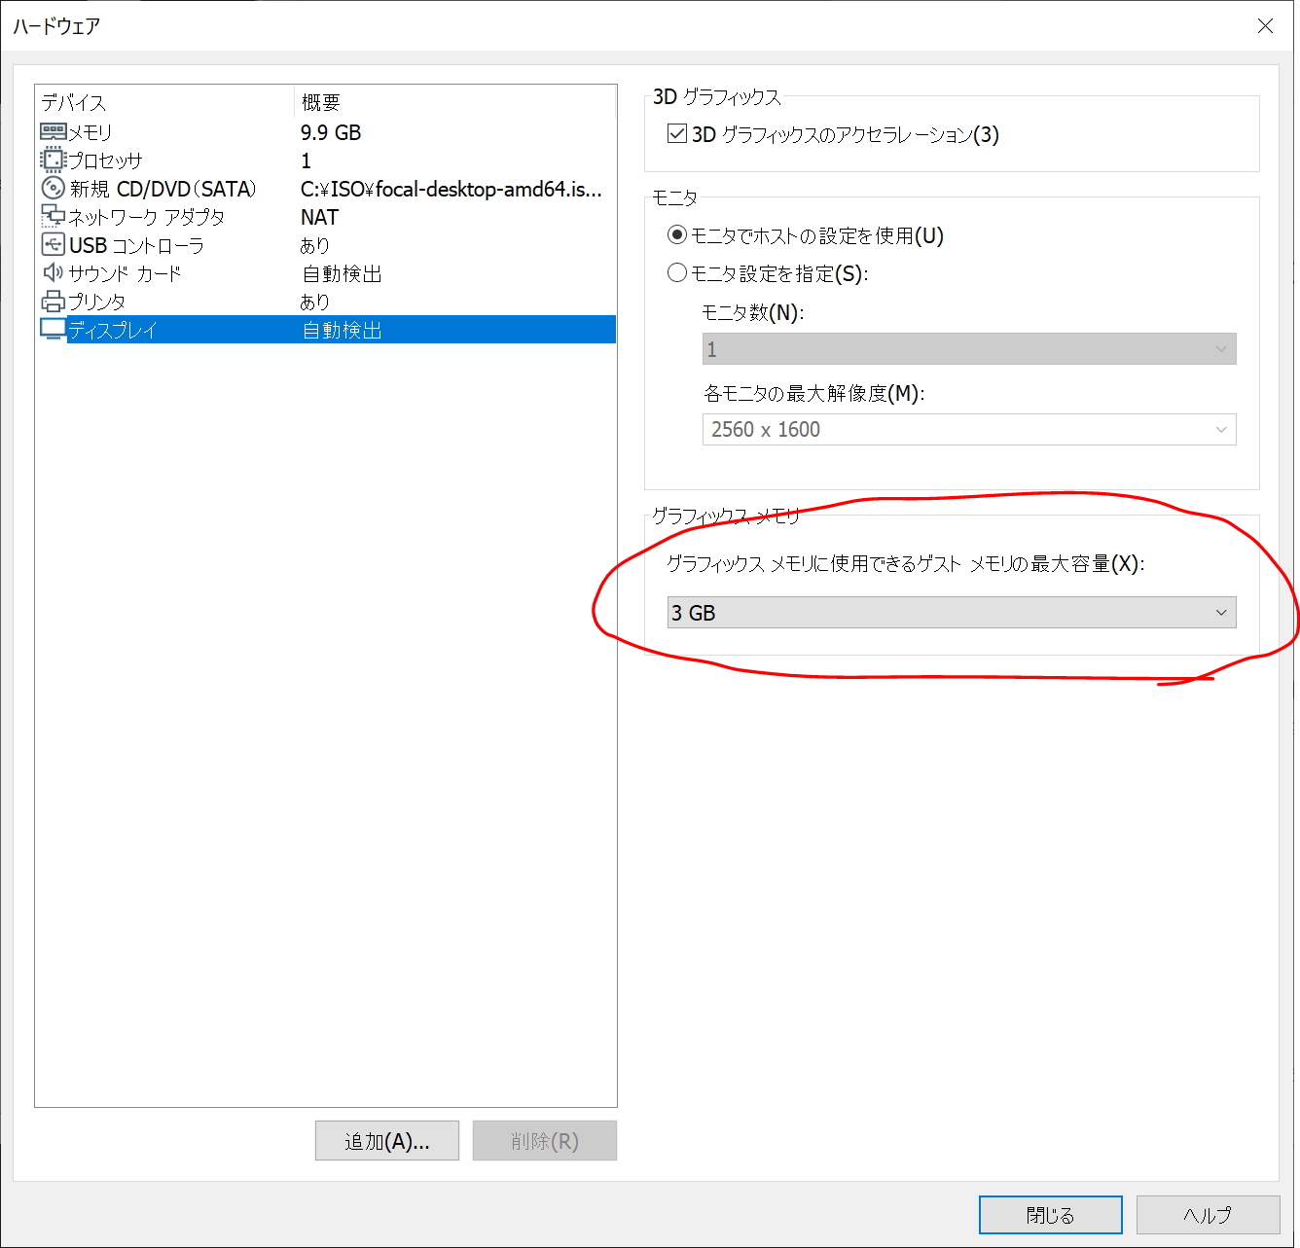Click the focal-desktop-amd64 ISO path value
Image resolution: width=1300 pixels, height=1248 pixels.
click(x=451, y=189)
